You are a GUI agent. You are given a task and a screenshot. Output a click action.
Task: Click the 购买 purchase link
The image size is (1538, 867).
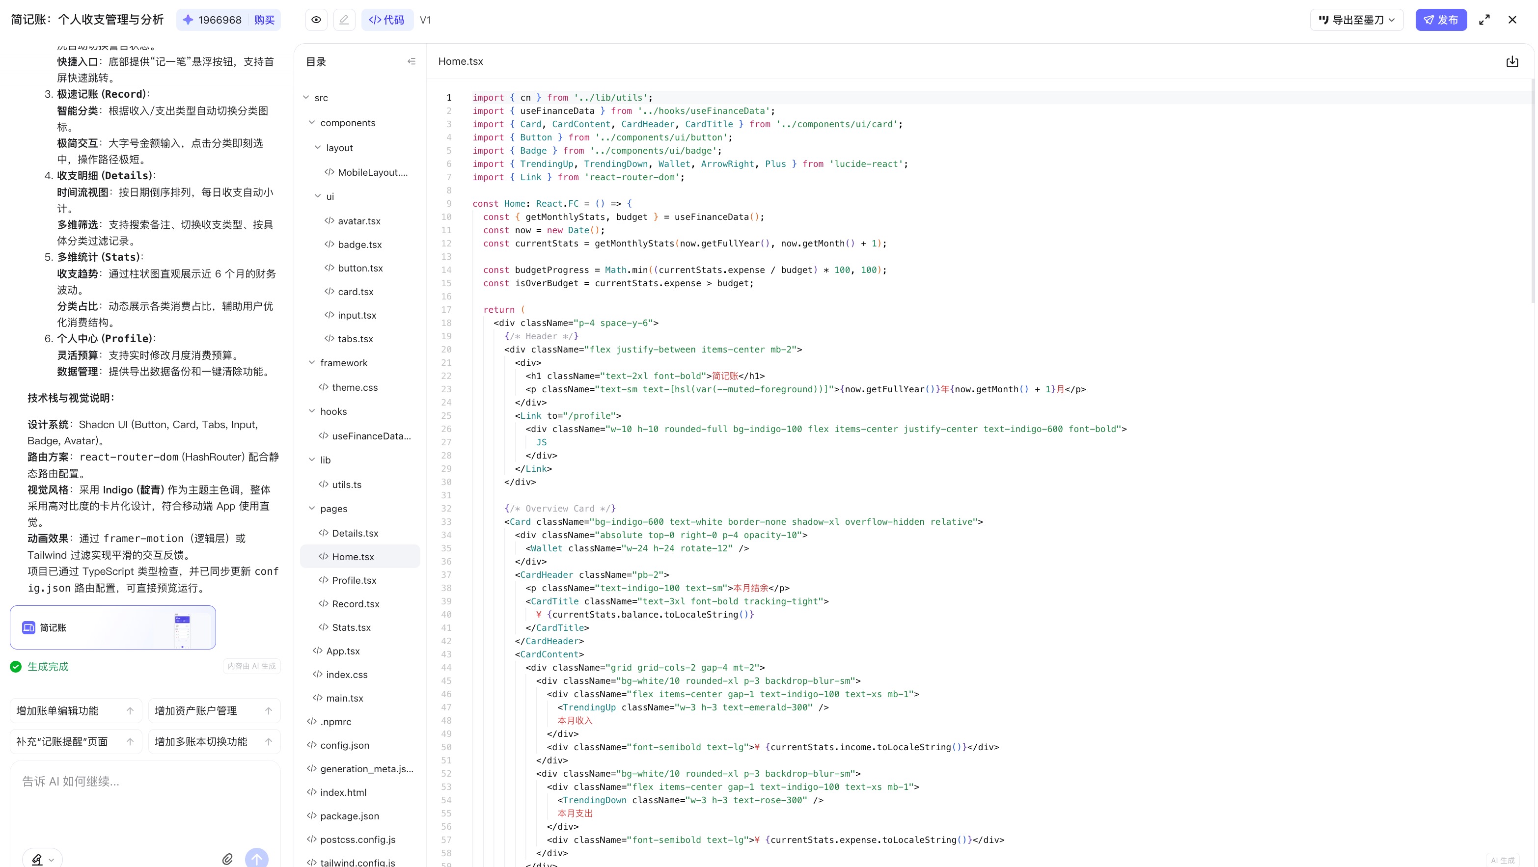pos(264,20)
